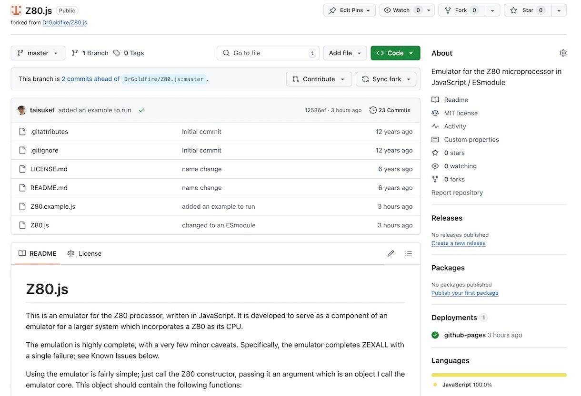Open the Contribute dropdown

(319, 79)
